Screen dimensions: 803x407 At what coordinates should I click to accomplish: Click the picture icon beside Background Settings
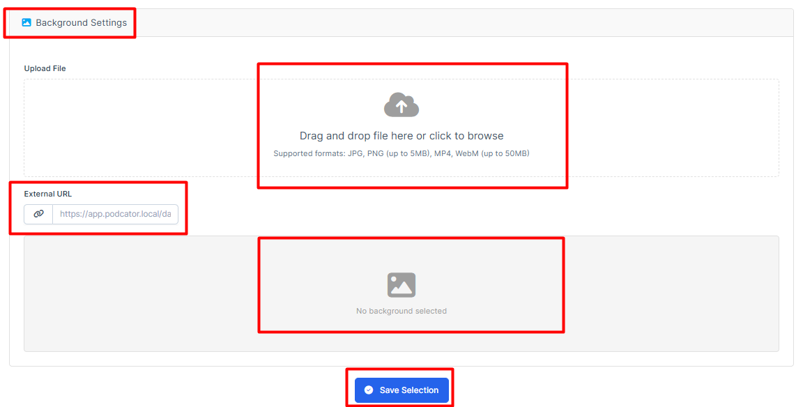point(26,22)
